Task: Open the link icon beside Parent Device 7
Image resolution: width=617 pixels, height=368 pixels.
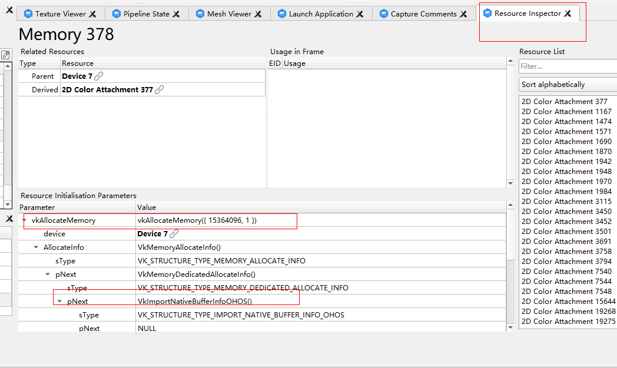Action: [98, 75]
